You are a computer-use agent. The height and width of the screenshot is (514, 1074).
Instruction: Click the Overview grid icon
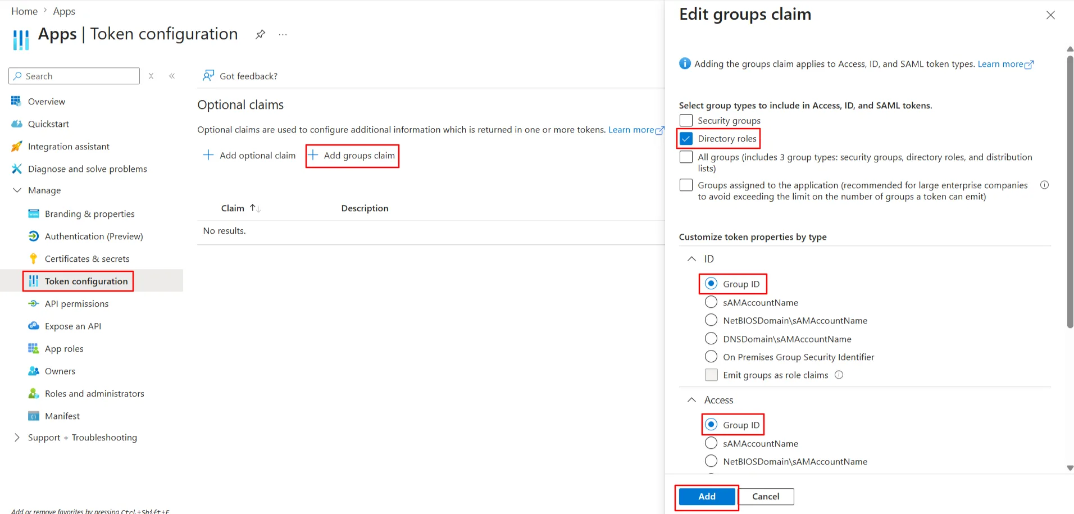click(x=16, y=101)
